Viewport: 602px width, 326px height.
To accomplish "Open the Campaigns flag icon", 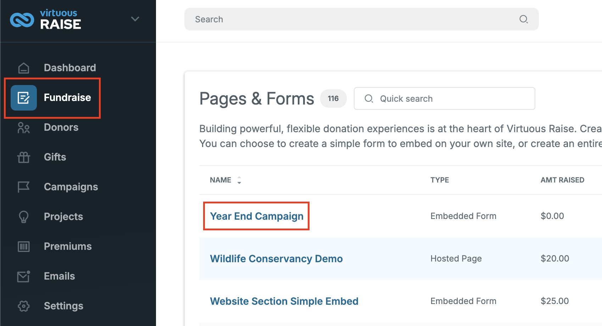I will click(x=24, y=187).
